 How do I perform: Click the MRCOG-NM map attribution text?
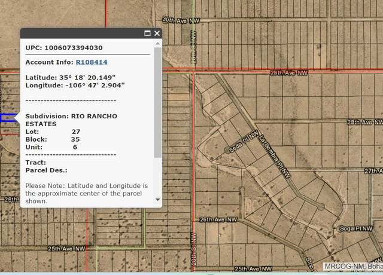click(354, 267)
